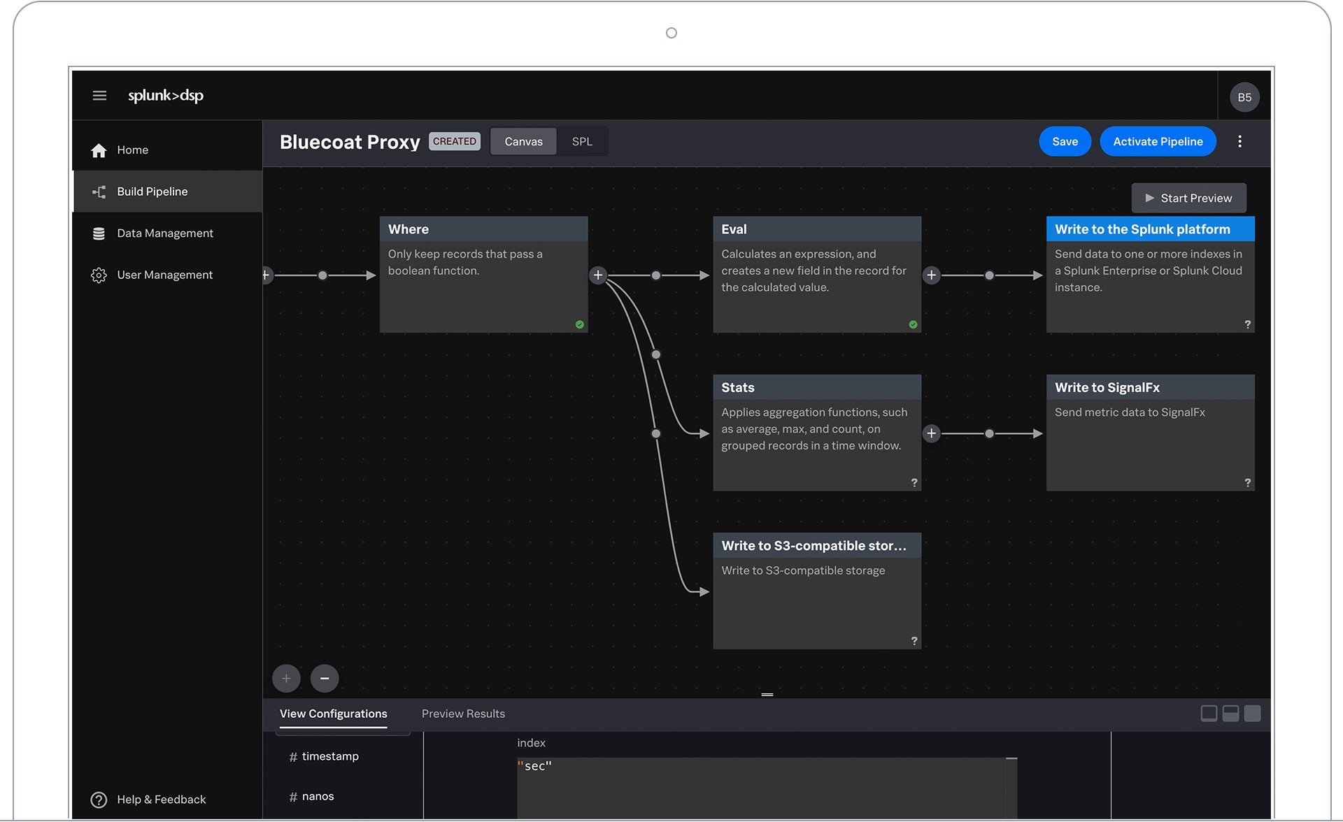Viewport: 1343px width, 822px height.
Task: Select the Where function node
Action: tap(483, 275)
